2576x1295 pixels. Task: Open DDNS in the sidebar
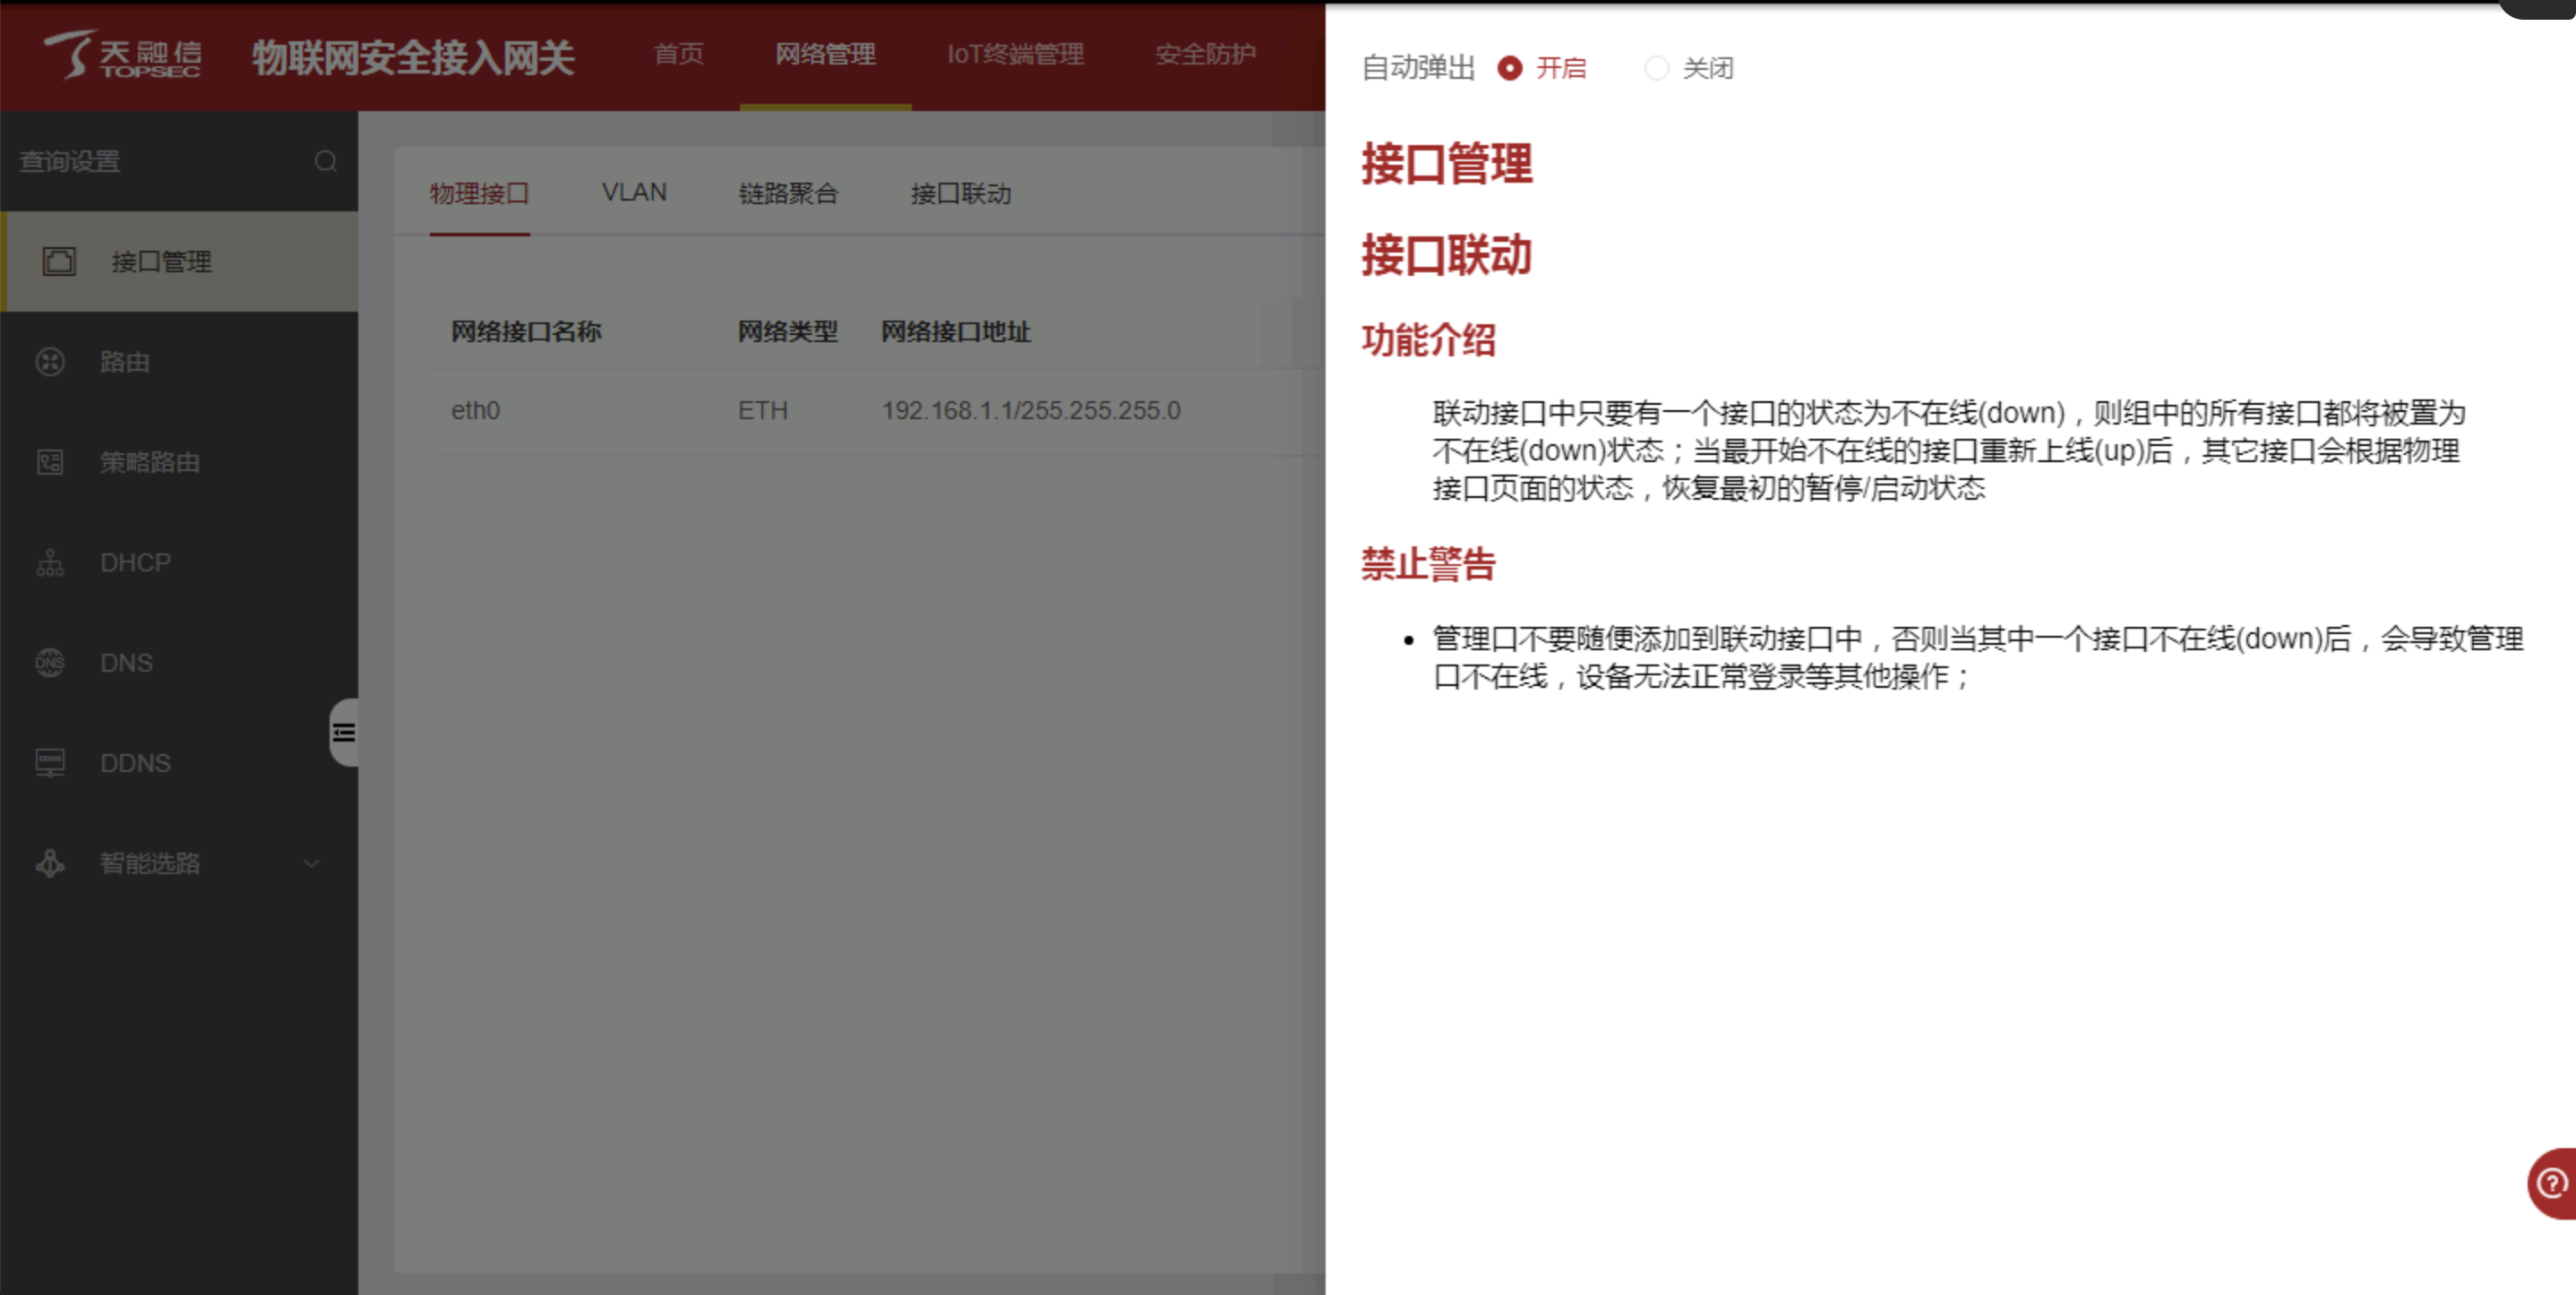click(x=179, y=762)
